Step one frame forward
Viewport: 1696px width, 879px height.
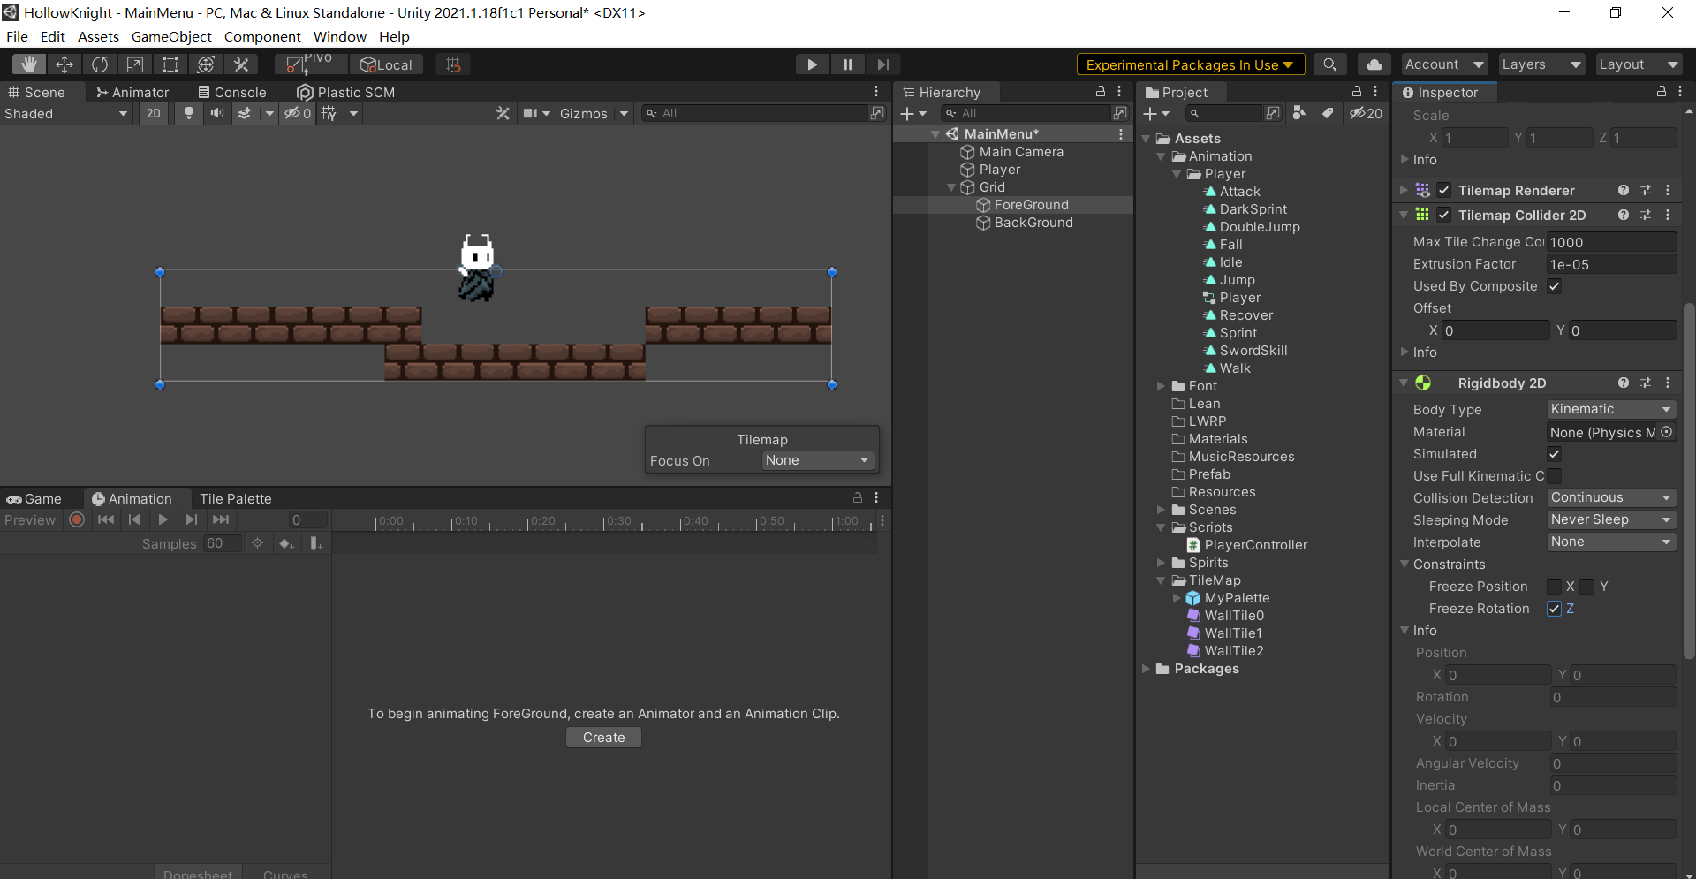tap(882, 64)
